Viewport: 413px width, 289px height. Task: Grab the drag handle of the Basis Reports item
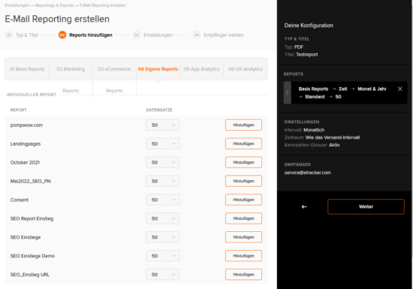click(288, 93)
